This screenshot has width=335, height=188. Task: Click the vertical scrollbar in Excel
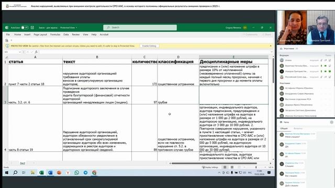[273, 71]
